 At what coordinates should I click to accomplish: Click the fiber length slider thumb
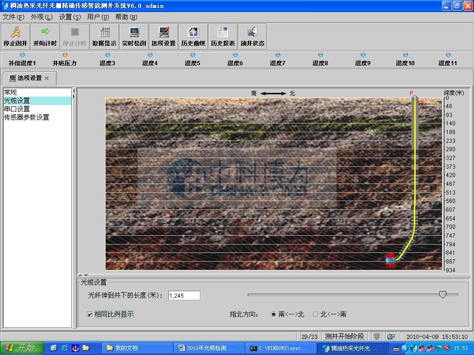click(443, 294)
